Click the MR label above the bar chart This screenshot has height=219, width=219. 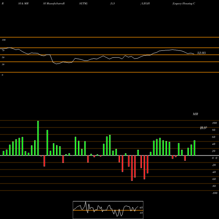tap(195, 114)
